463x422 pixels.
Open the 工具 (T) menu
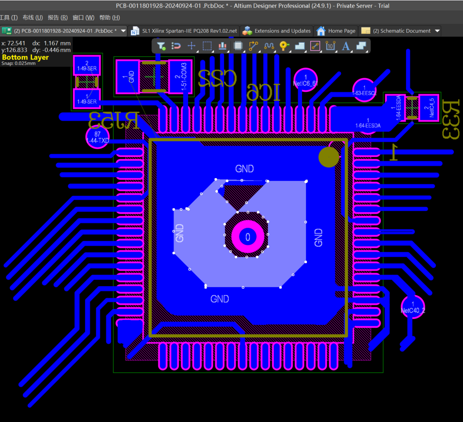9,18
